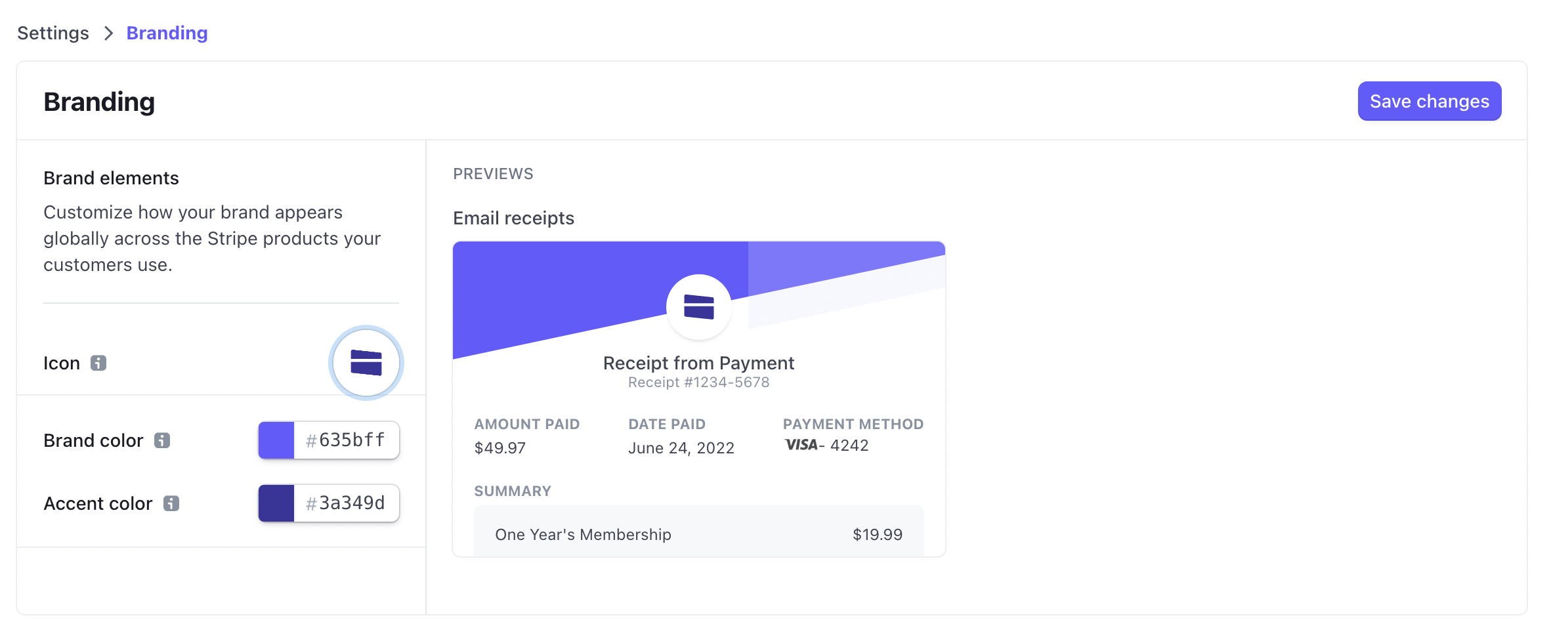Click the card glyph inside the preview circle
This screenshot has width=1553, height=643.
(x=698, y=306)
